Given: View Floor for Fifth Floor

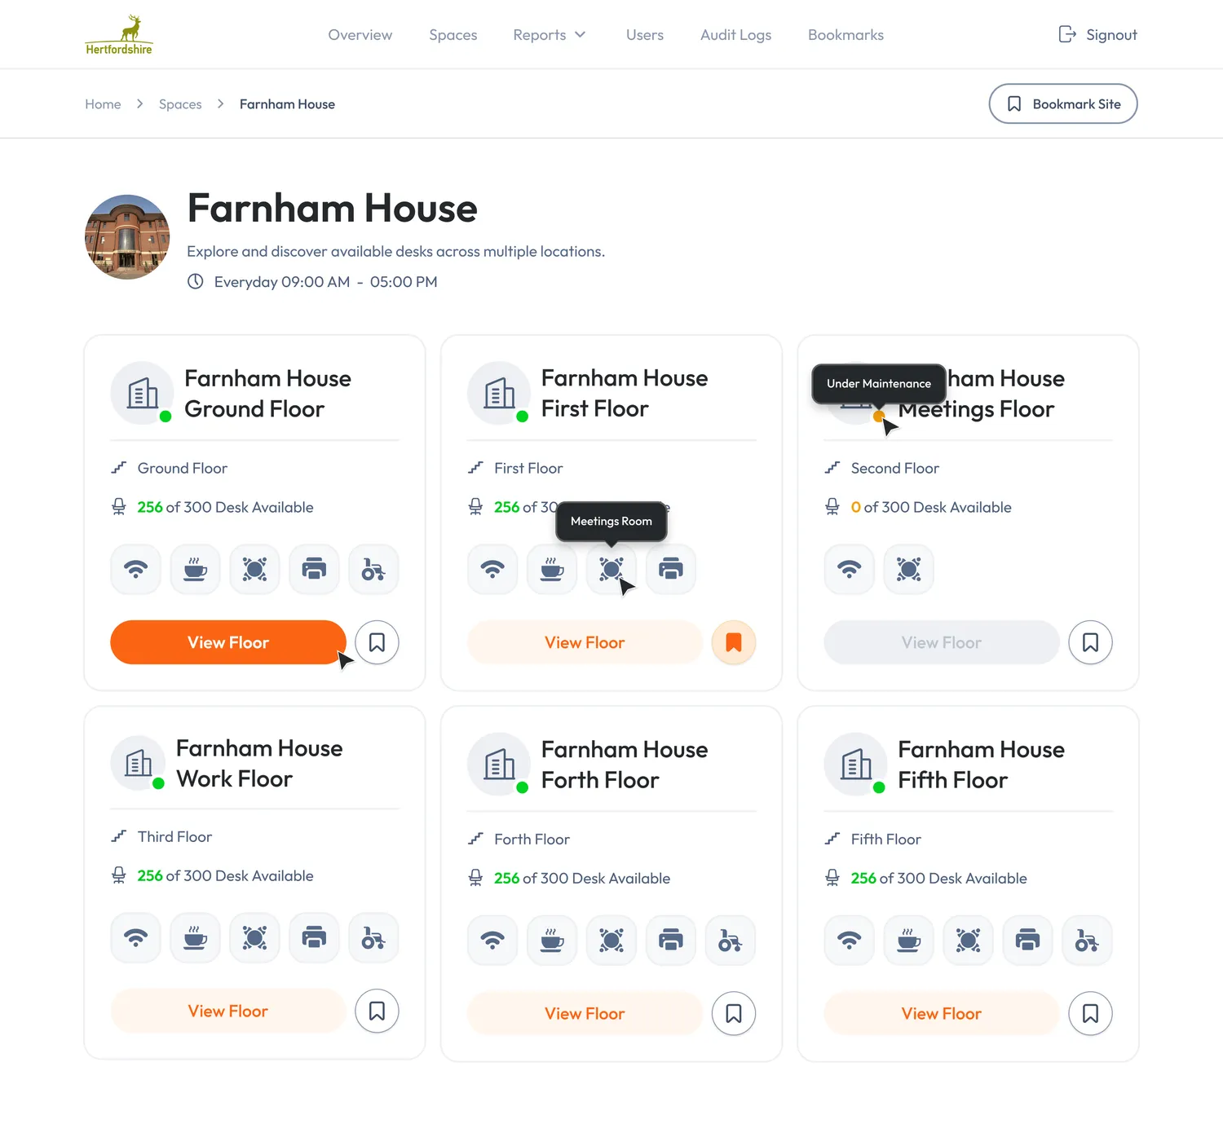Looking at the screenshot, I should click(942, 1013).
